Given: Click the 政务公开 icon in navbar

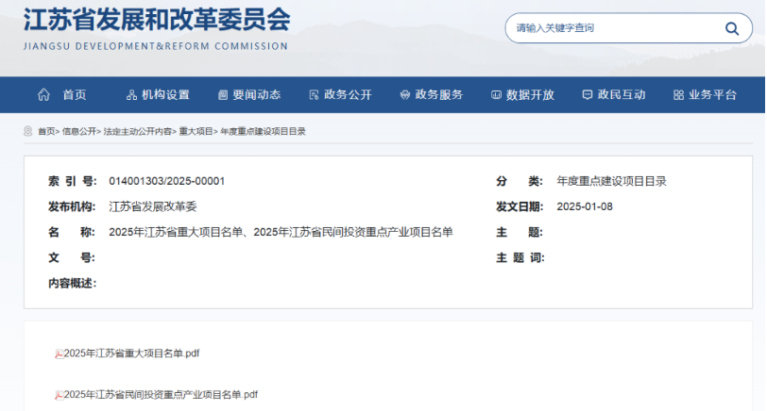Looking at the screenshot, I should (314, 94).
